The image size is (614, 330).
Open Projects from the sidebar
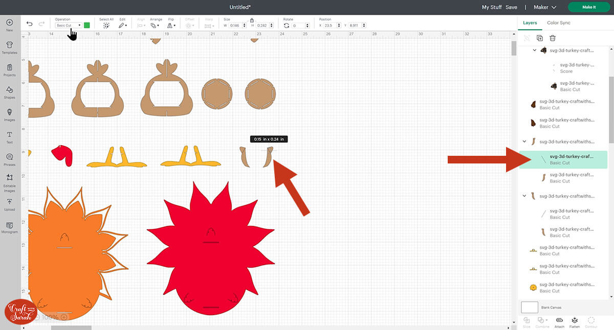coord(9,70)
